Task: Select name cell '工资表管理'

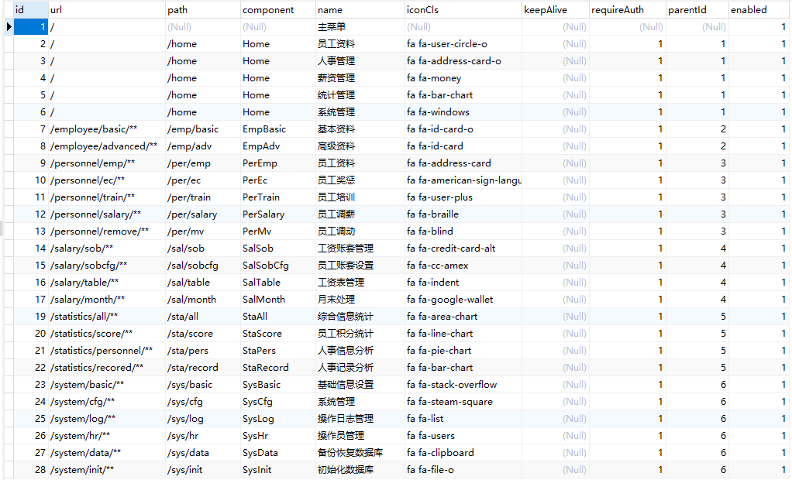Action: [360, 283]
